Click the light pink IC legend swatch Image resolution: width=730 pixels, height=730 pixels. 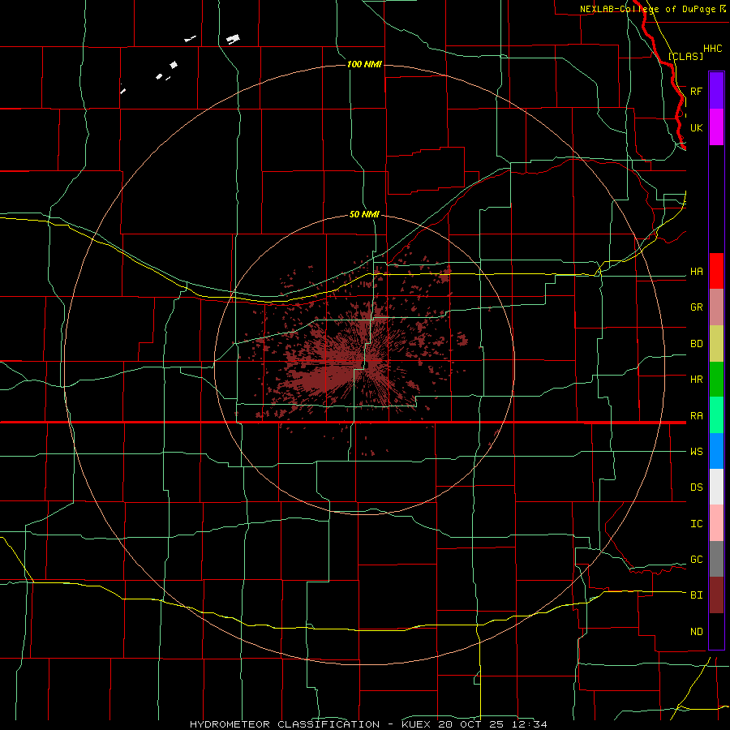pyautogui.click(x=716, y=523)
